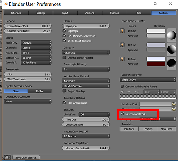Uncheck International Fonts

122,114
